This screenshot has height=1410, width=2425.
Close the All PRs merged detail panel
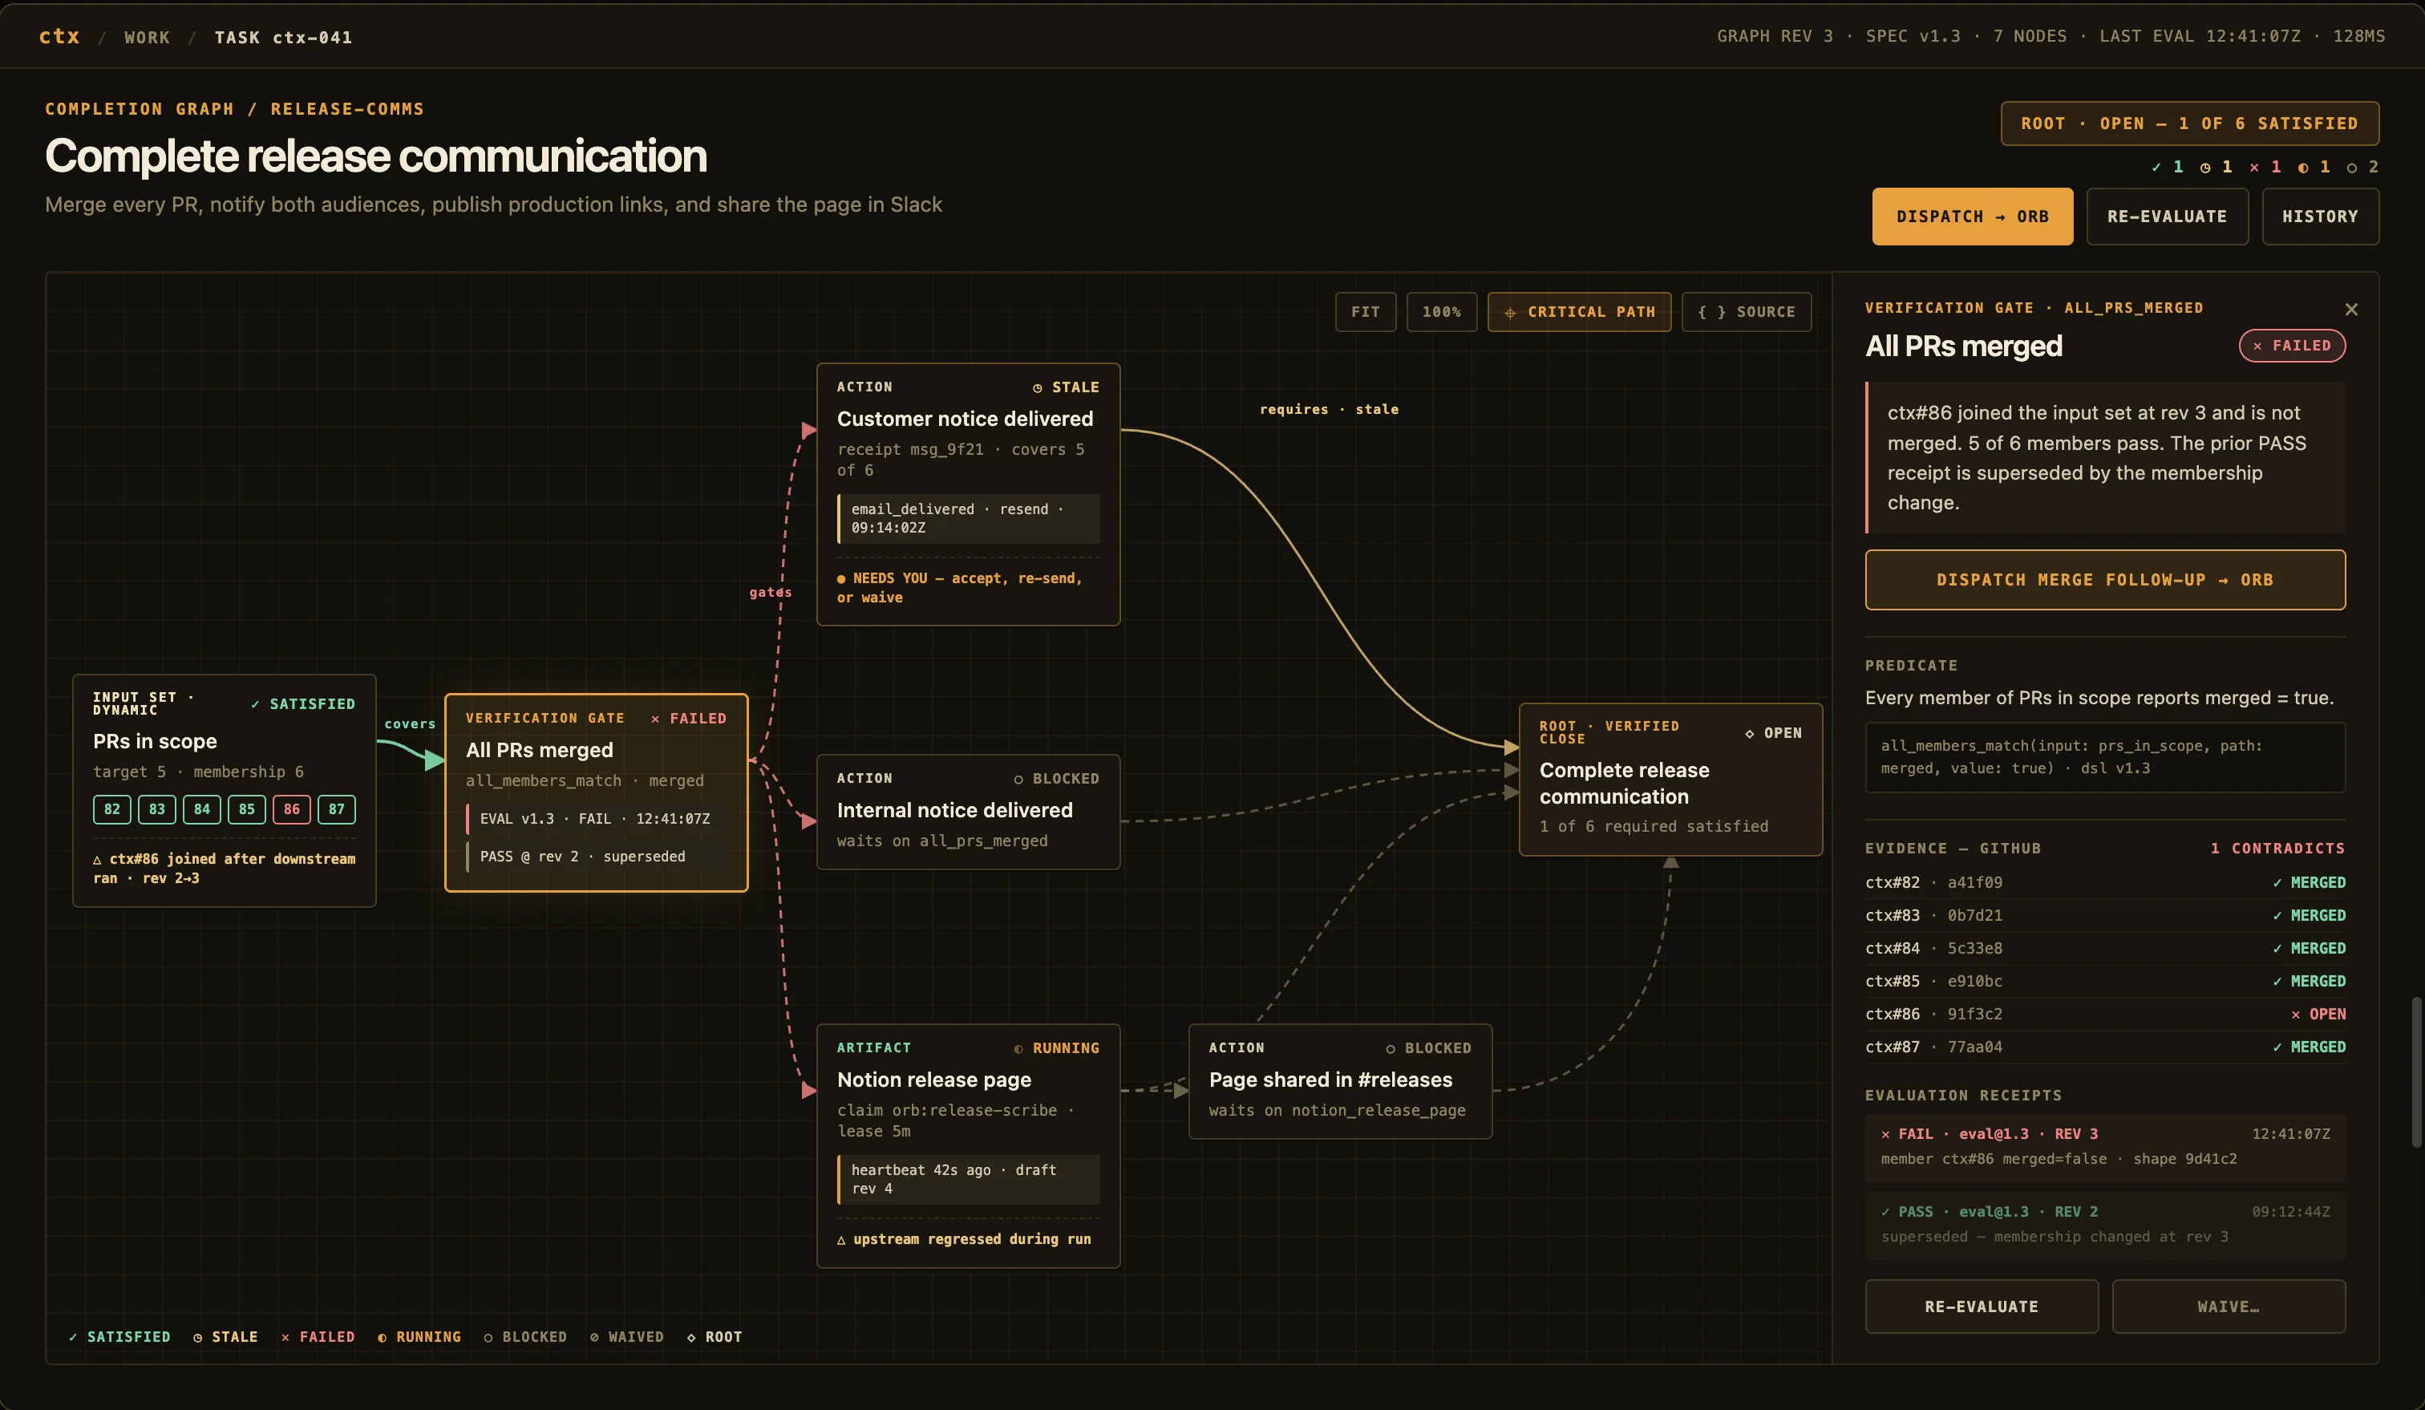(x=2351, y=309)
